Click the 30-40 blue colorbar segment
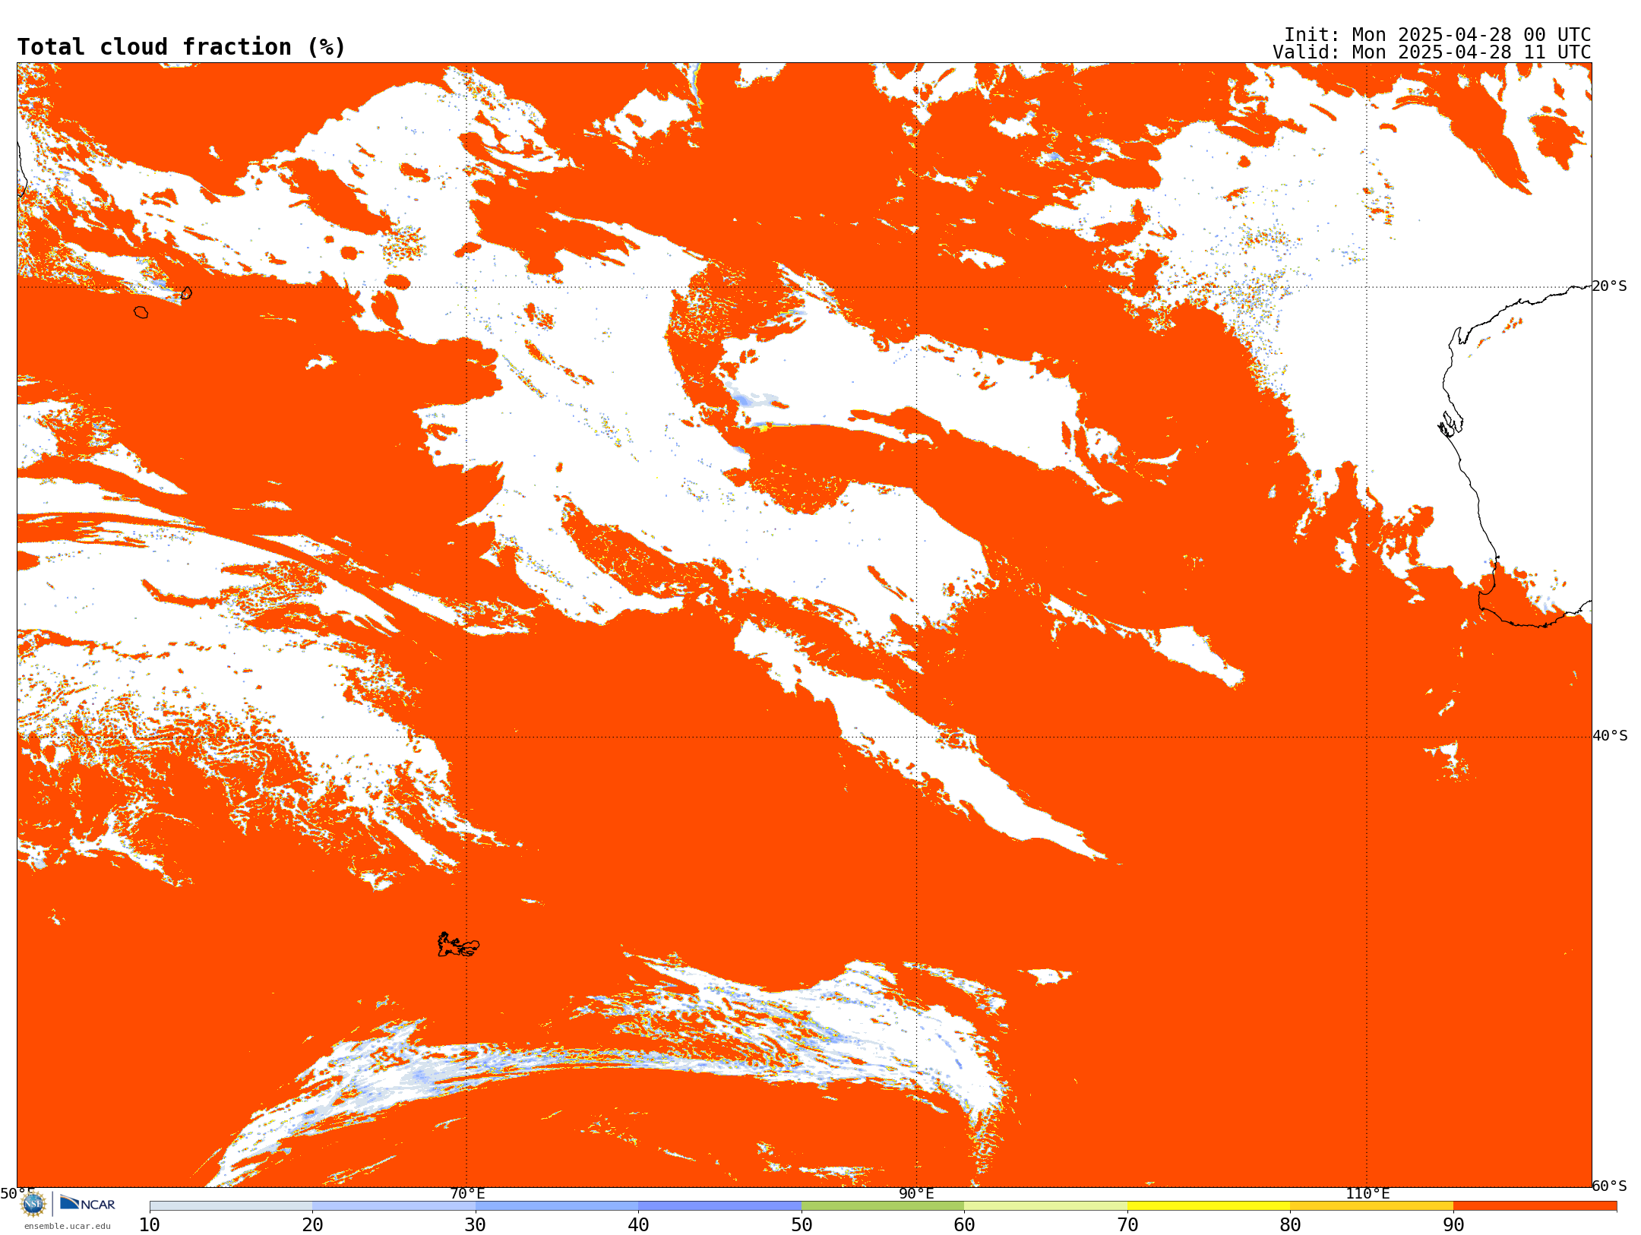The width and height of the screenshot is (1641, 1235). (x=557, y=1206)
